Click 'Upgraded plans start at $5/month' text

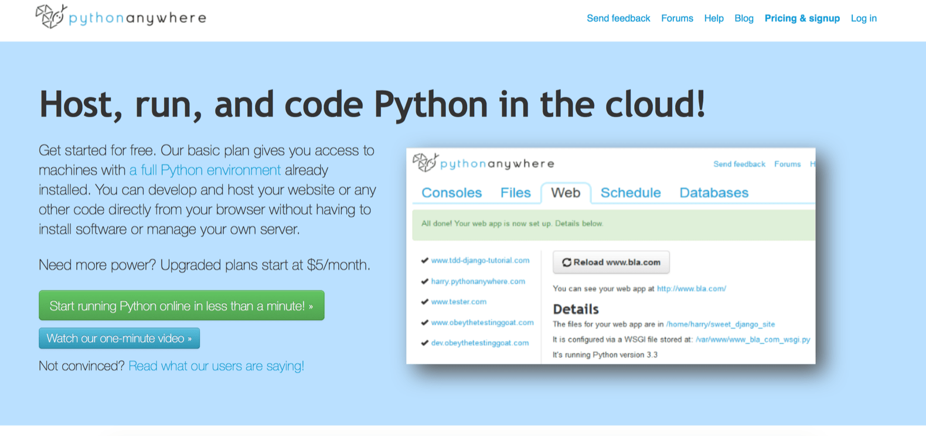265,265
